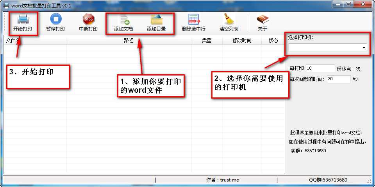Click the app icon in title bar
The width and height of the screenshot is (375, 187).
[6, 5]
